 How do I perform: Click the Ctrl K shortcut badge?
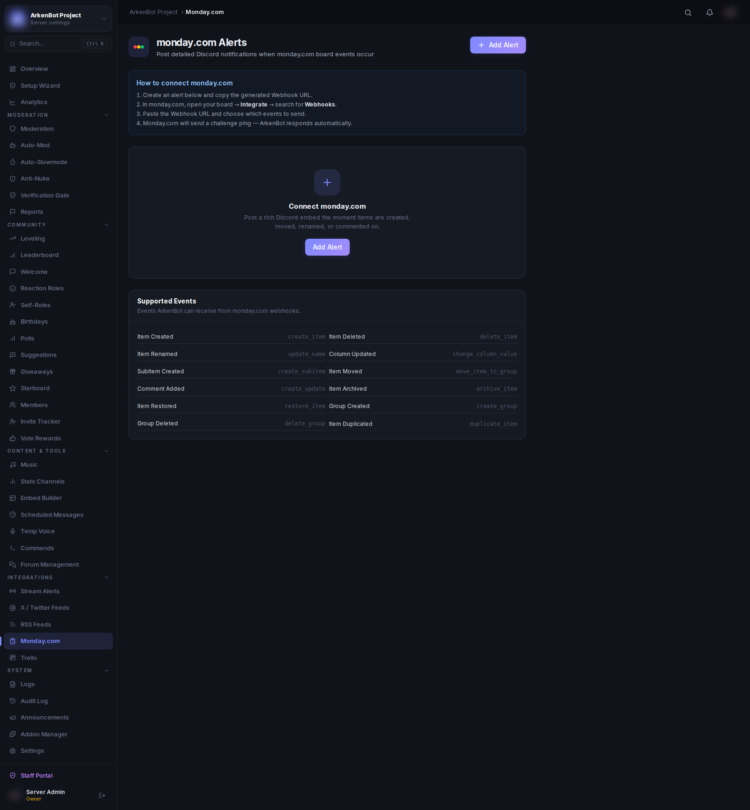point(95,44)
